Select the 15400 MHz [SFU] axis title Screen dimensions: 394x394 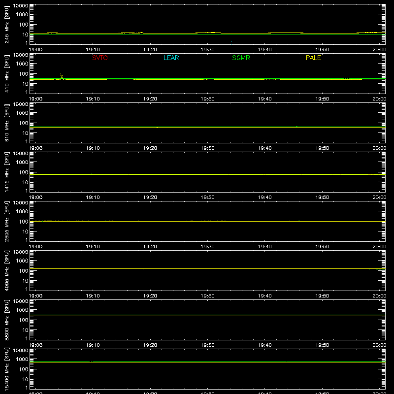6,369
